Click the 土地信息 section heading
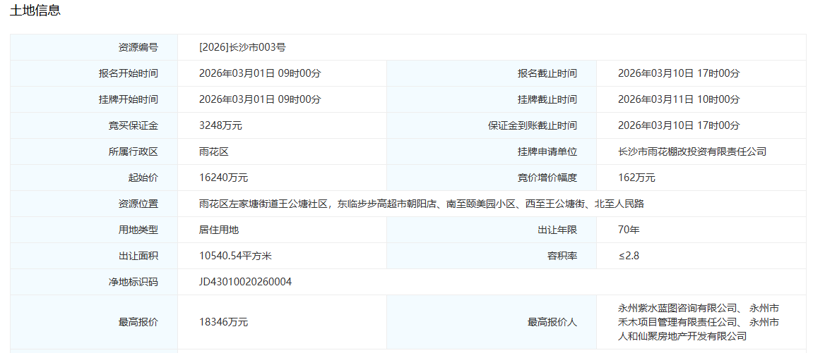 [x=35, y=11]
